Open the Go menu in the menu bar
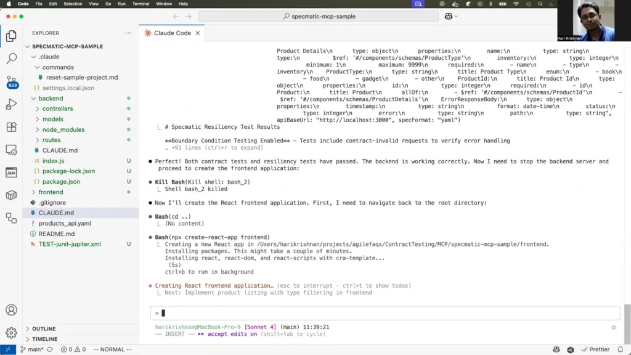 [x=108, y=3]
